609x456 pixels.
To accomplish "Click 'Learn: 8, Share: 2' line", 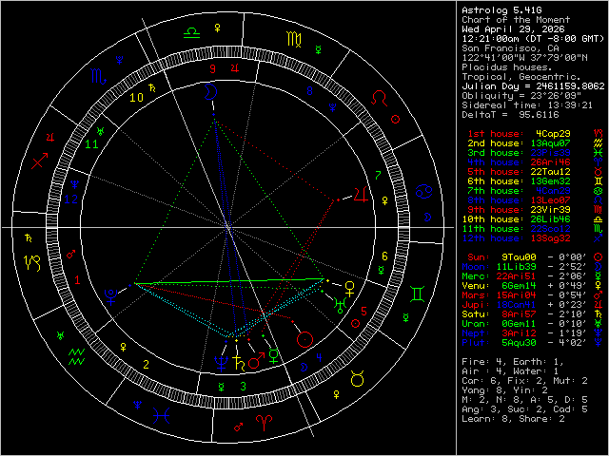I will point(513,419).
